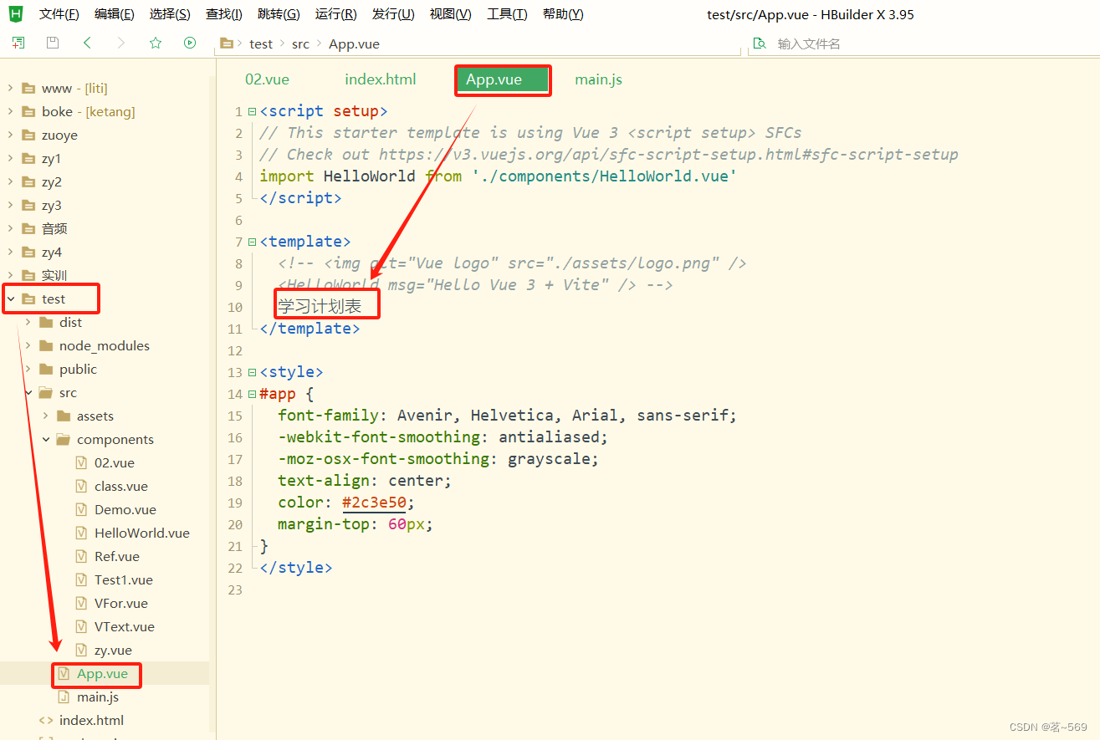Select the 音频 project folder
This screenshot has width=1100, height=740.
coord(54,228)
